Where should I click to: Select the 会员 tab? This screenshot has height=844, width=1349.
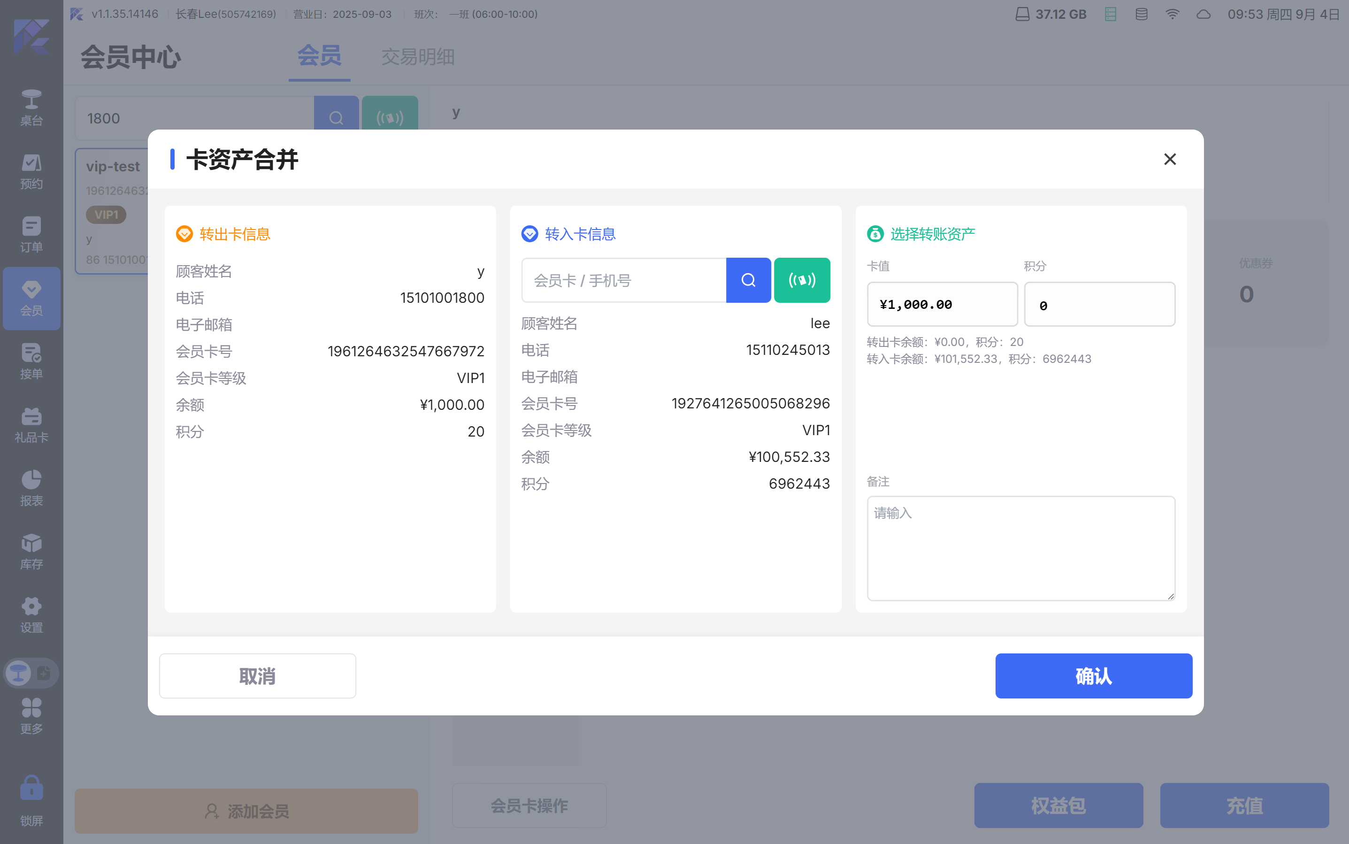point(319,56)
